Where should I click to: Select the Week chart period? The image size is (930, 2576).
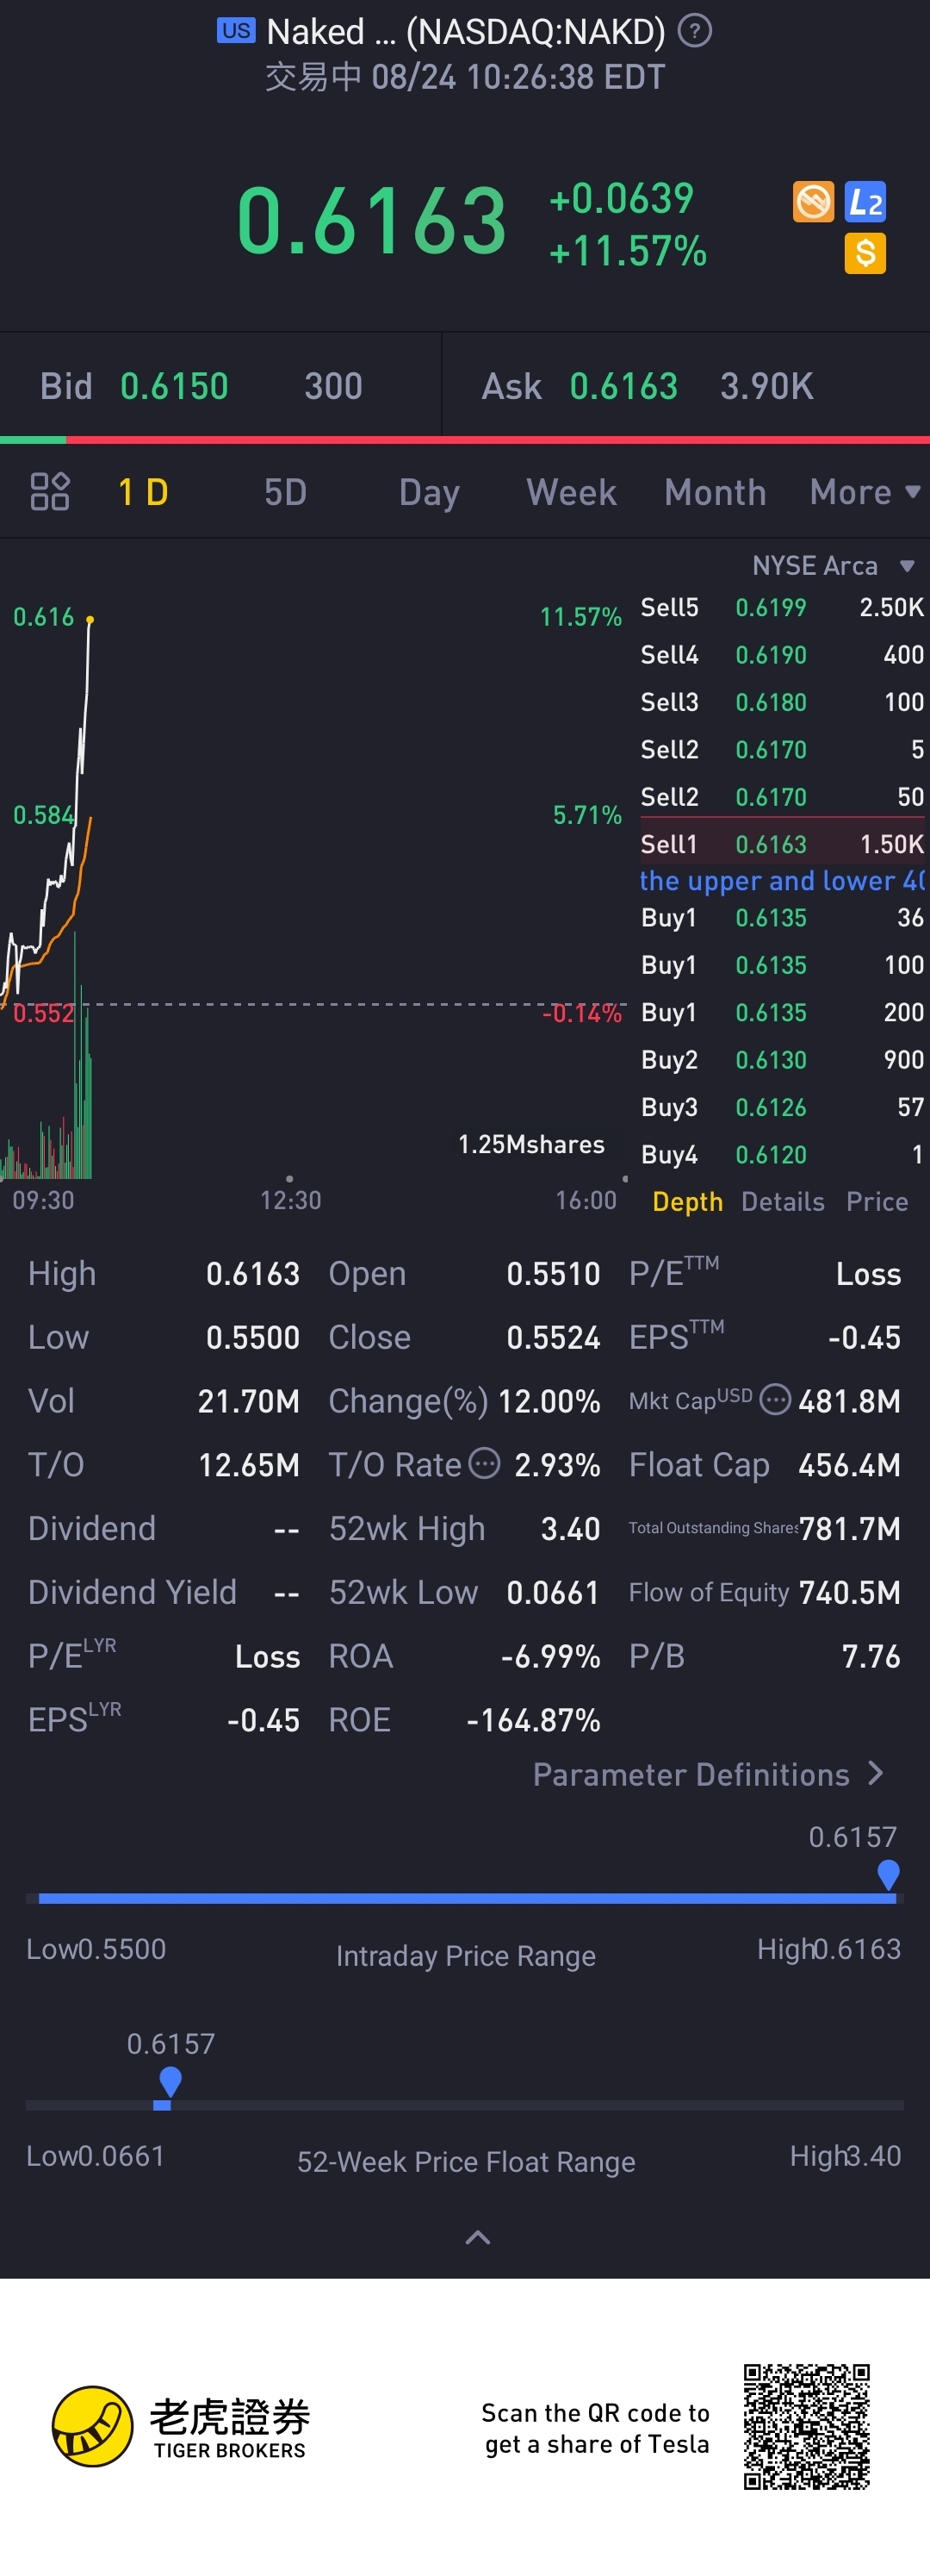point(572,492)
